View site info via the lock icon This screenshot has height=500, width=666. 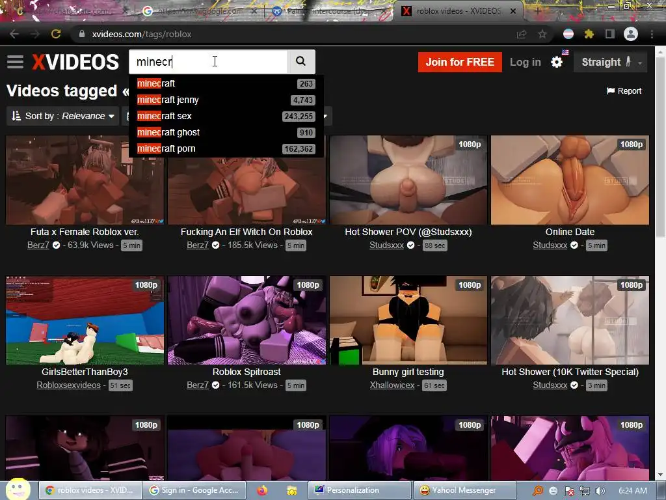pyautogui.click(x=82, y=34)
